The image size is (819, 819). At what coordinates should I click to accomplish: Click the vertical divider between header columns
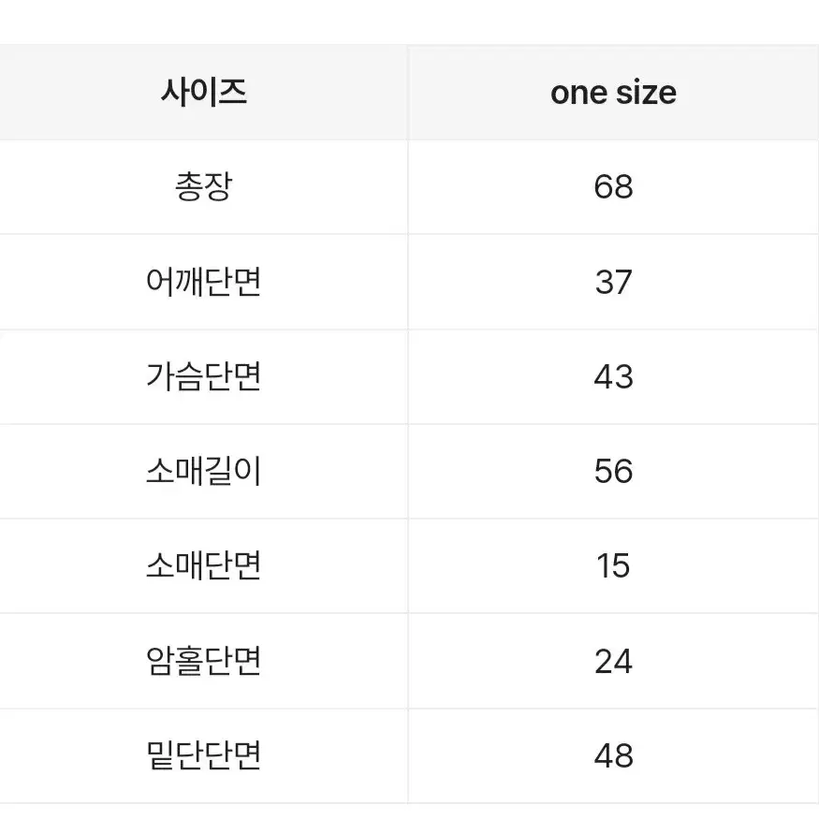click(x=408, y=93)
